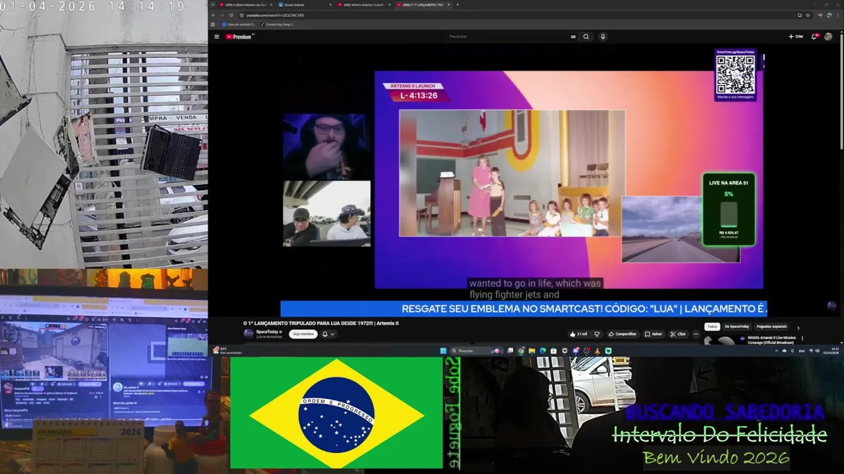Select the Foguetes espaciais filter chip
844x474 pixels.
(771, 327)
